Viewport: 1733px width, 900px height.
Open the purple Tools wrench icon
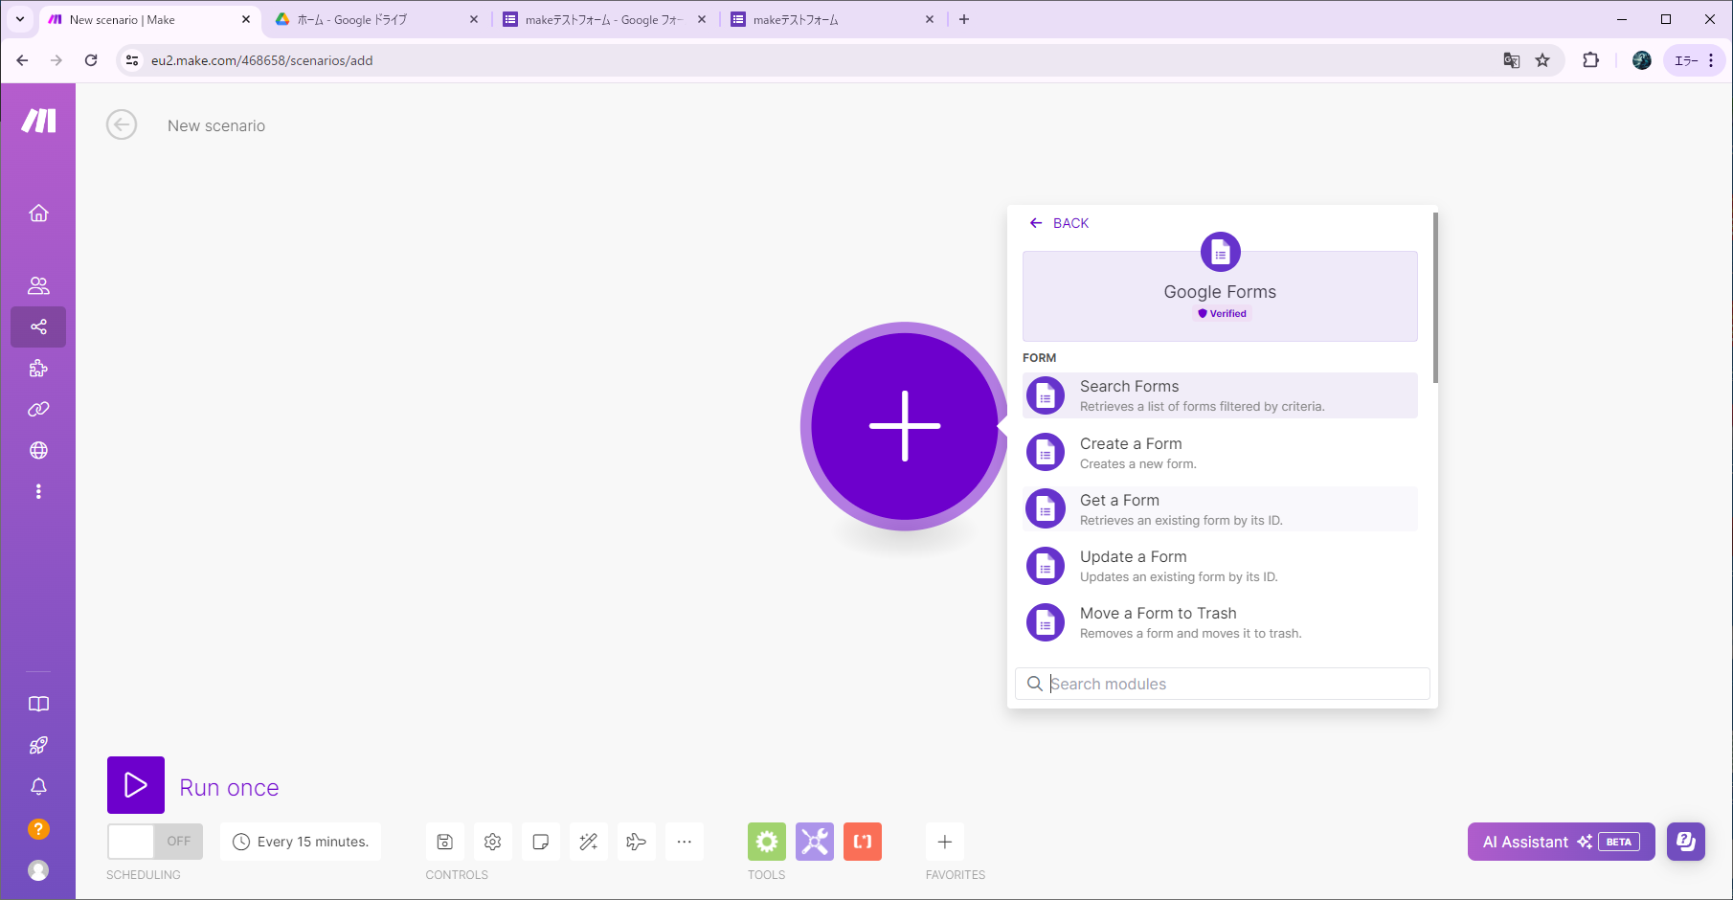(815, 842)
